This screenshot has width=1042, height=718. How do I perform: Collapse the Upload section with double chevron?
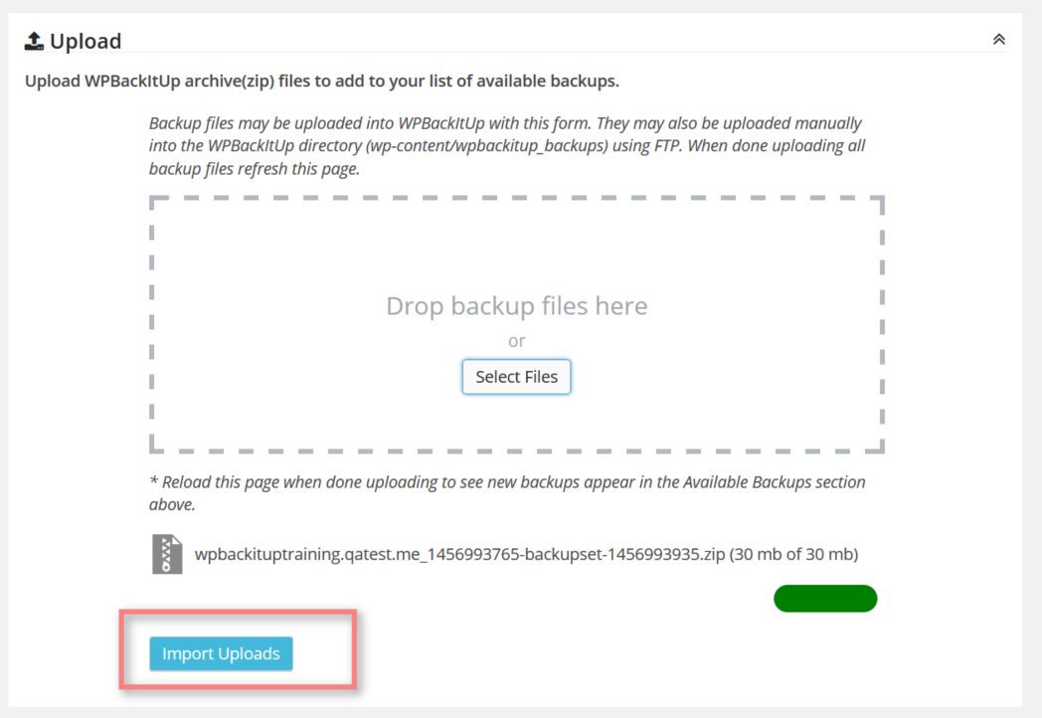pos(998,39)
